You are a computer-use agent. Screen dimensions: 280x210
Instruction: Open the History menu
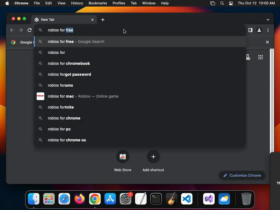77,3
